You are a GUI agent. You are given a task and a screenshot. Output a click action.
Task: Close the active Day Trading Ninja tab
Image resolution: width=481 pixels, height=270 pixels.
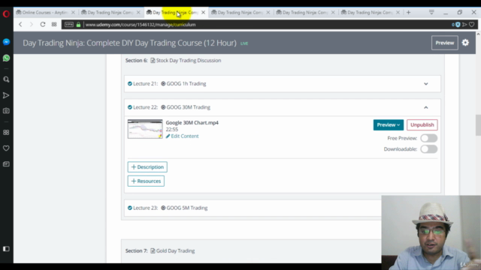pos(203,13)
